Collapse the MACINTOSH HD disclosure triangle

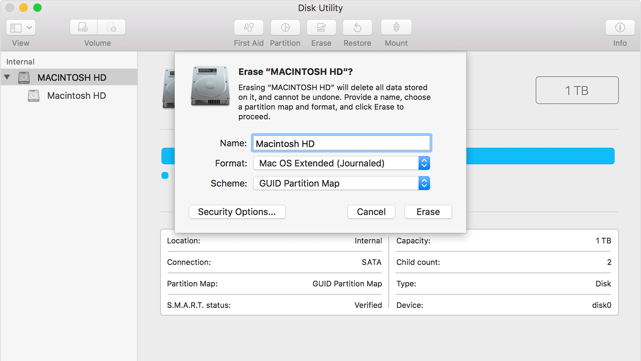tap(7, 77)
